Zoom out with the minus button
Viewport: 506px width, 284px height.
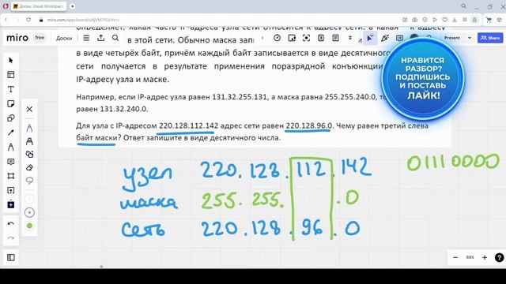tap(455, 257)
